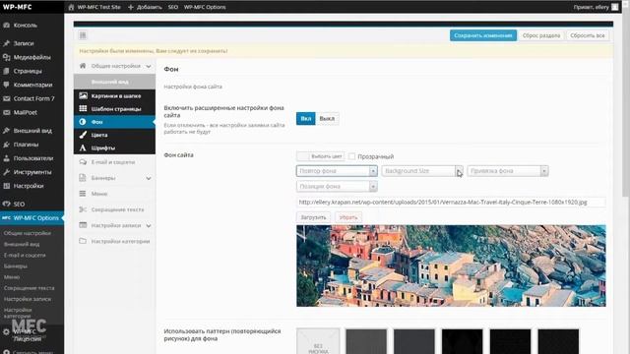
Task: Open Медиафайлы media icon
Action: tap(7, 57)
